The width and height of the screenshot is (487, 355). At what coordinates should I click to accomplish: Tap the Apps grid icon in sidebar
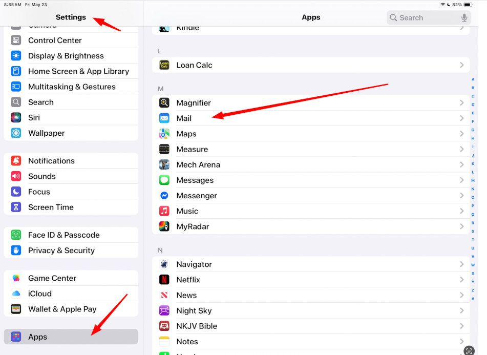click(16, 337)
